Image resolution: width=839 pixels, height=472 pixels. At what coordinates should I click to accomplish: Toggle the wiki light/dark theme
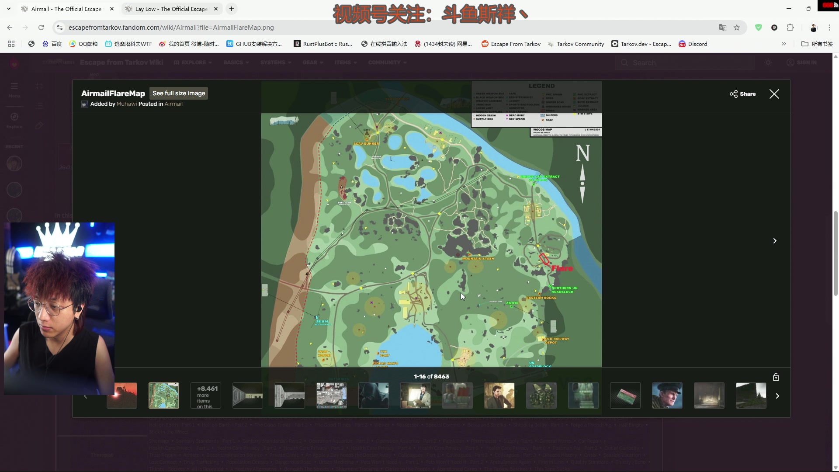pyautogui.click(x=768, y=62)
